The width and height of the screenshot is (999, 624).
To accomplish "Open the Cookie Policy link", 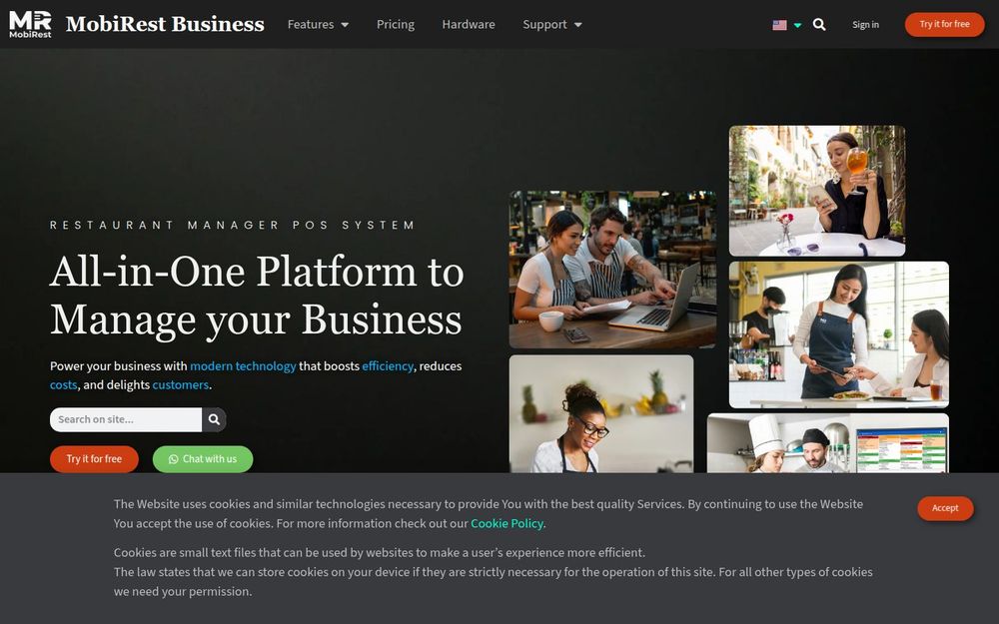I will point(506,523).
